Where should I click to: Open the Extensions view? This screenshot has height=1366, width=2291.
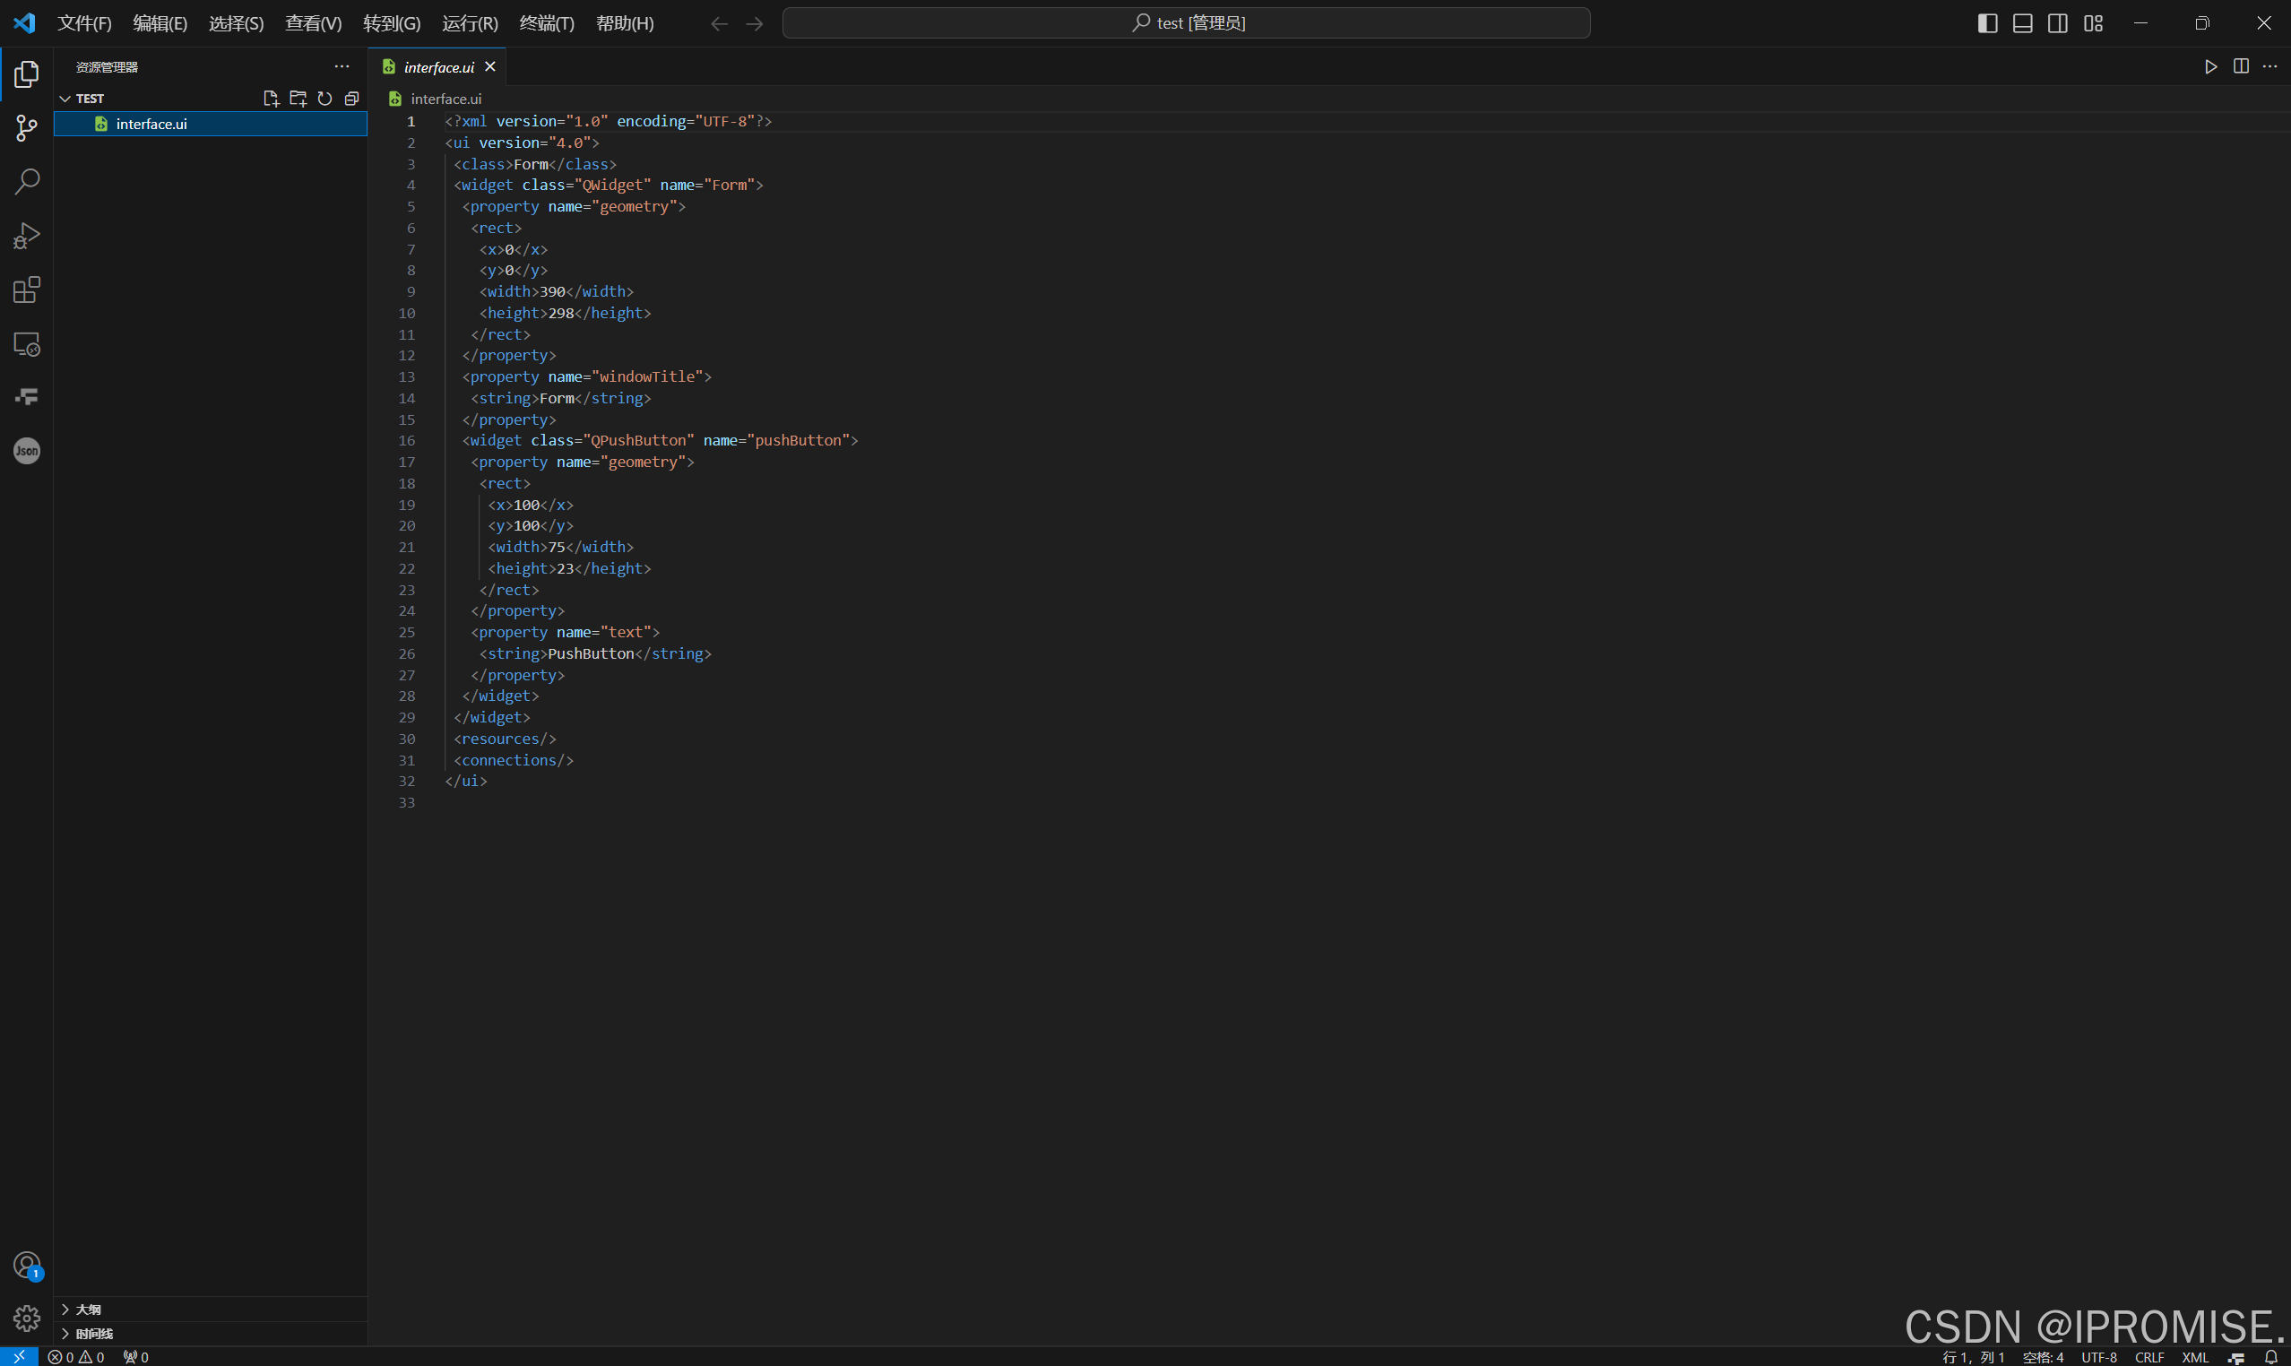[27, 290]
